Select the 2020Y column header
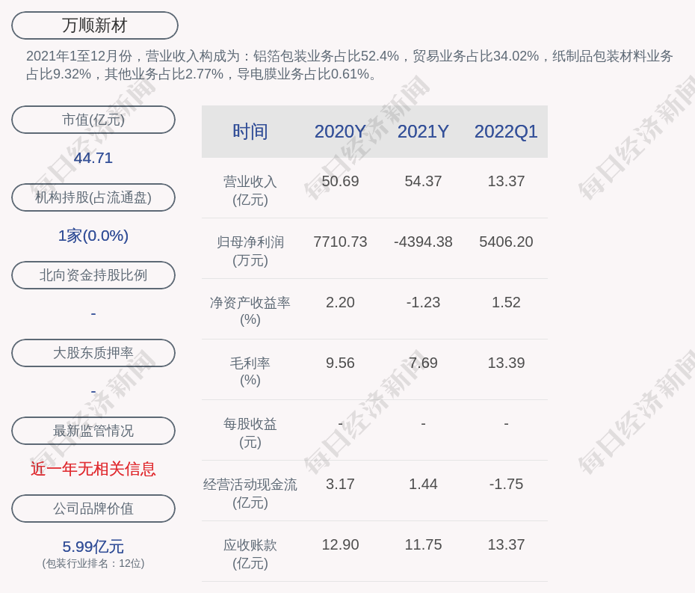The image size is (695, 593). (x=340, y=132)
